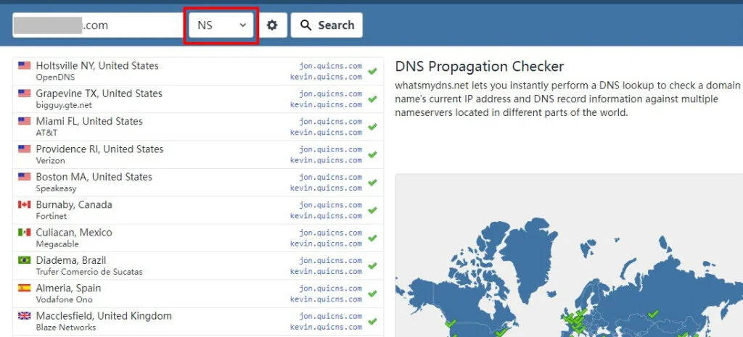The width and height of the screenshot is (743, 337).
Task: Click the DNS Propagation Checker heading
Action: point(479,67)
